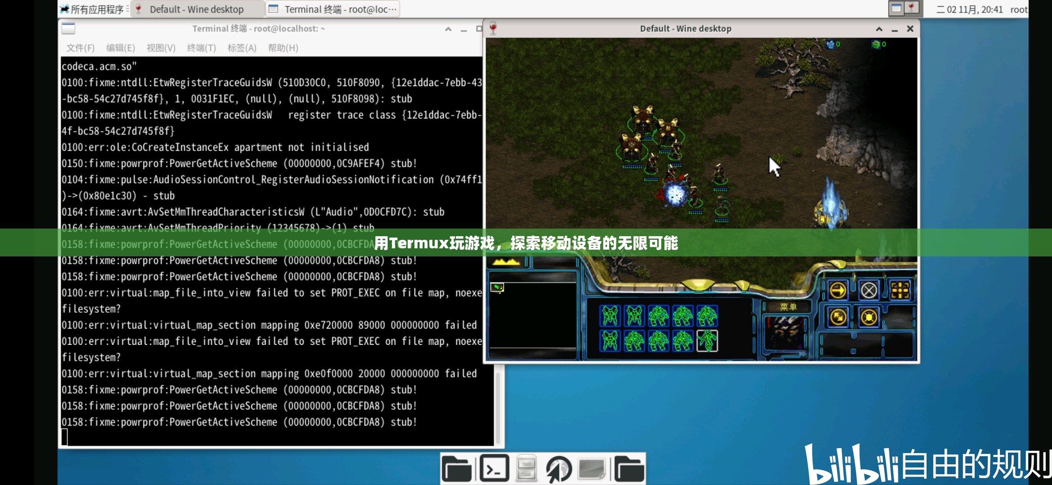Screen dimensions: 1052x485
Task: Open the 帮助(H) menu in Terminal
Action: click(x=283, y=48)
